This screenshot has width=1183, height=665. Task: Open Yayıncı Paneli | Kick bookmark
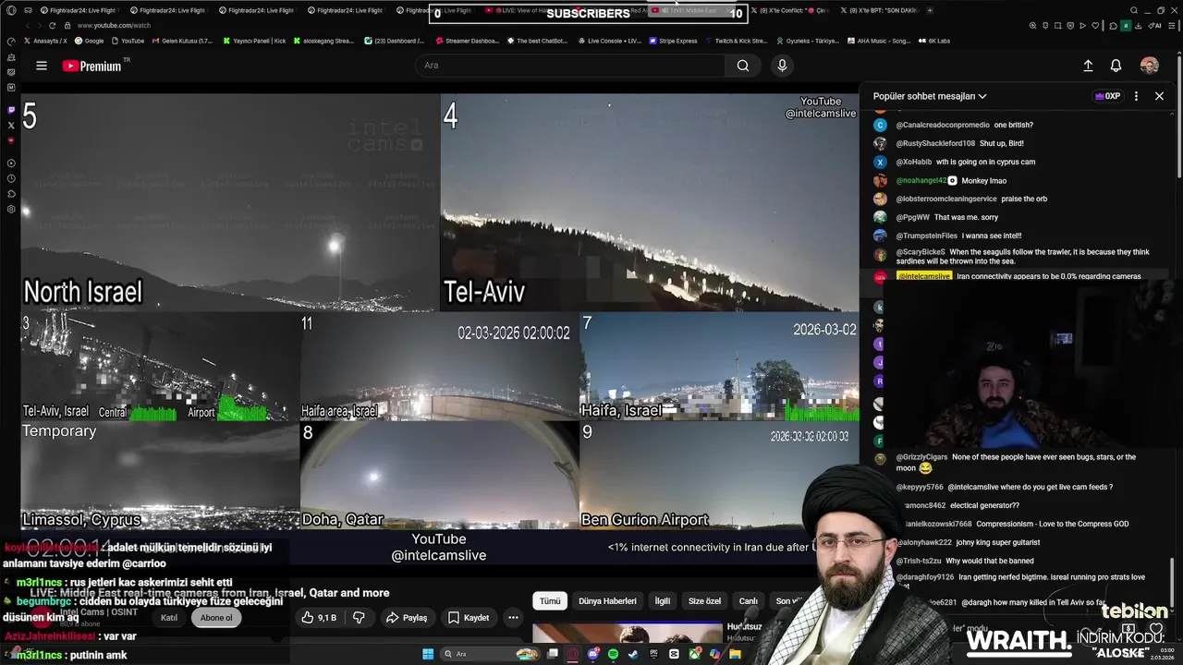[x=255, y=41]
